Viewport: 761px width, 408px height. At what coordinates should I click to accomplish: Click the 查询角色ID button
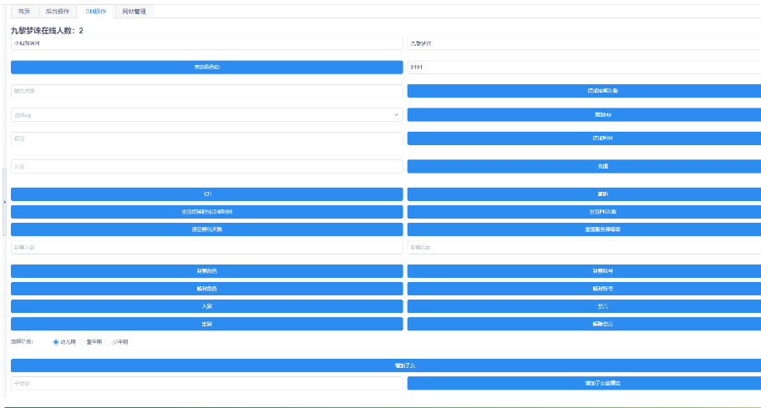206,67
